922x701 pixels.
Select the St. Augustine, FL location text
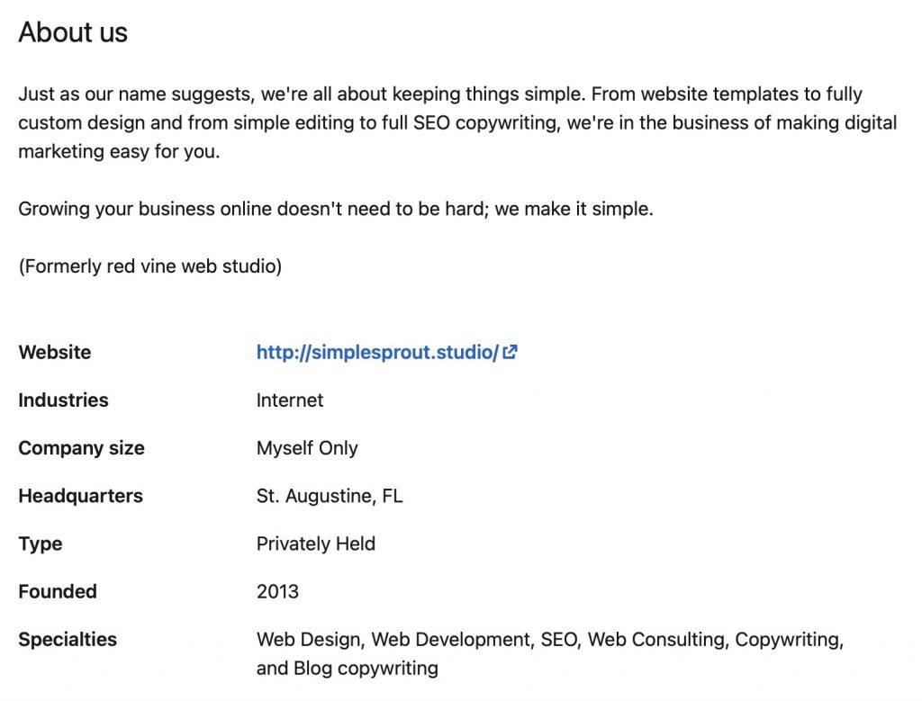pos(330,496)
